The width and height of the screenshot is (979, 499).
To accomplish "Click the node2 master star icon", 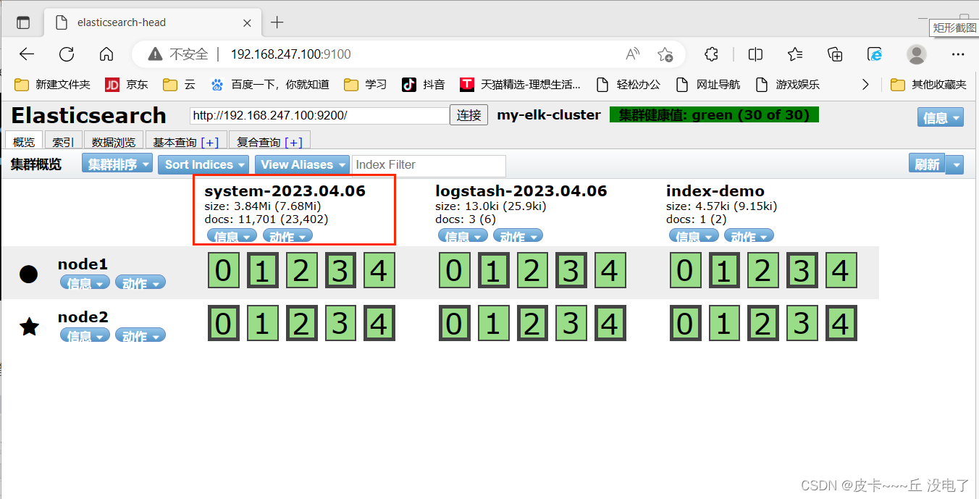I will click(29, 327).
